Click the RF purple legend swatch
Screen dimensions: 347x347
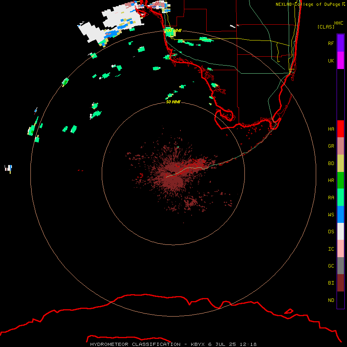pos(340,43)
